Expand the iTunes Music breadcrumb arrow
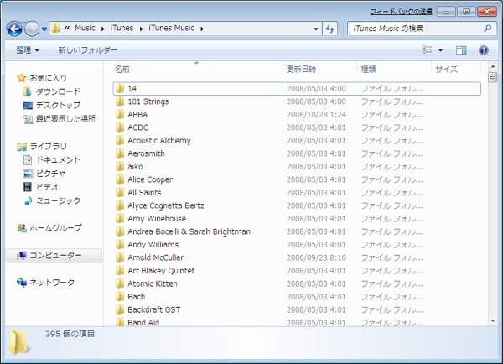 [x=202, y=29]
